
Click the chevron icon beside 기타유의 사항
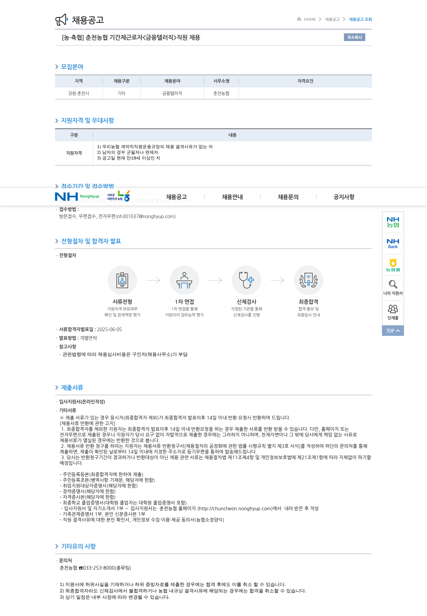(57, 546)
